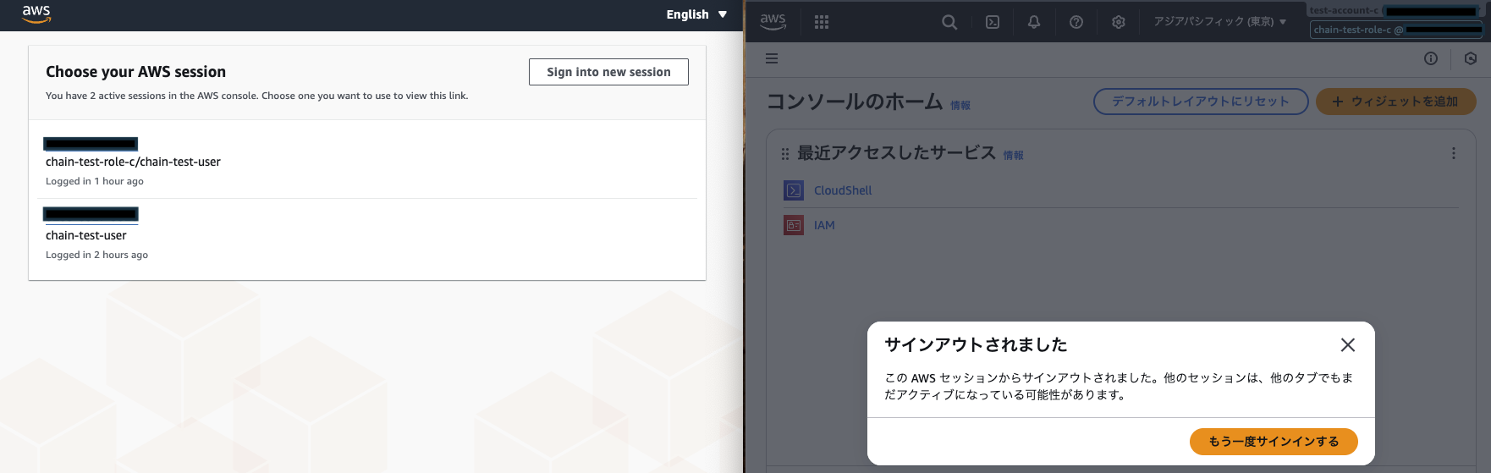Toggle the hamburger navigation menu
The width and height of the screenshot is (1491, 473).
click(x=772, y=58)
